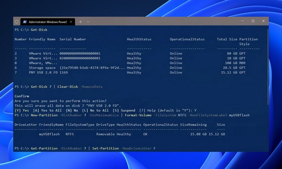
Task: Click the '100 GB' size value
Action: 231,63
